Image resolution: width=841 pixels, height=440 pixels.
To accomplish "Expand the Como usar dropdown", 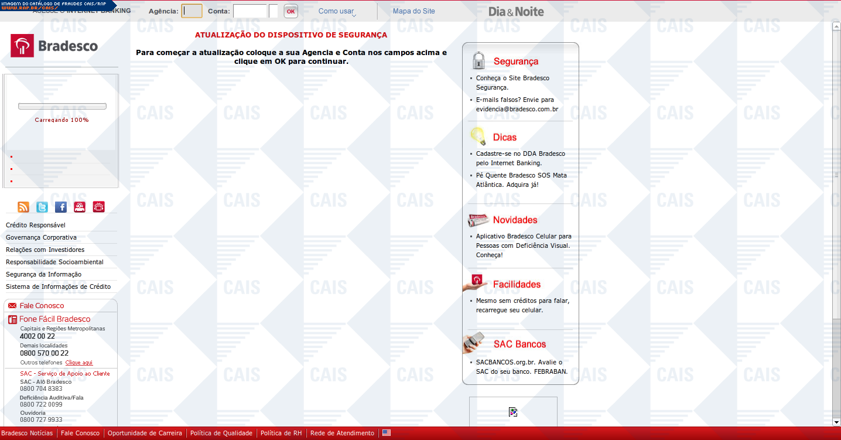I will (x=337, y=11).
